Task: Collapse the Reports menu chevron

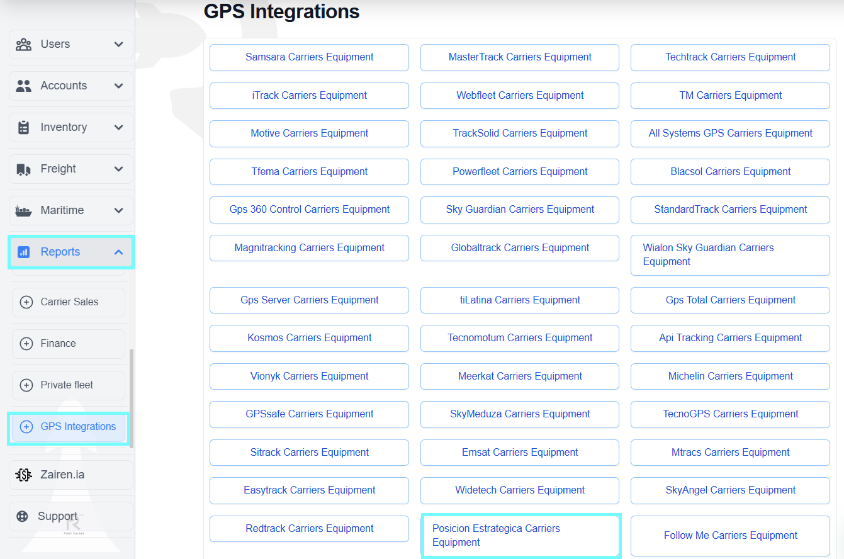Action: coord(118,252)
